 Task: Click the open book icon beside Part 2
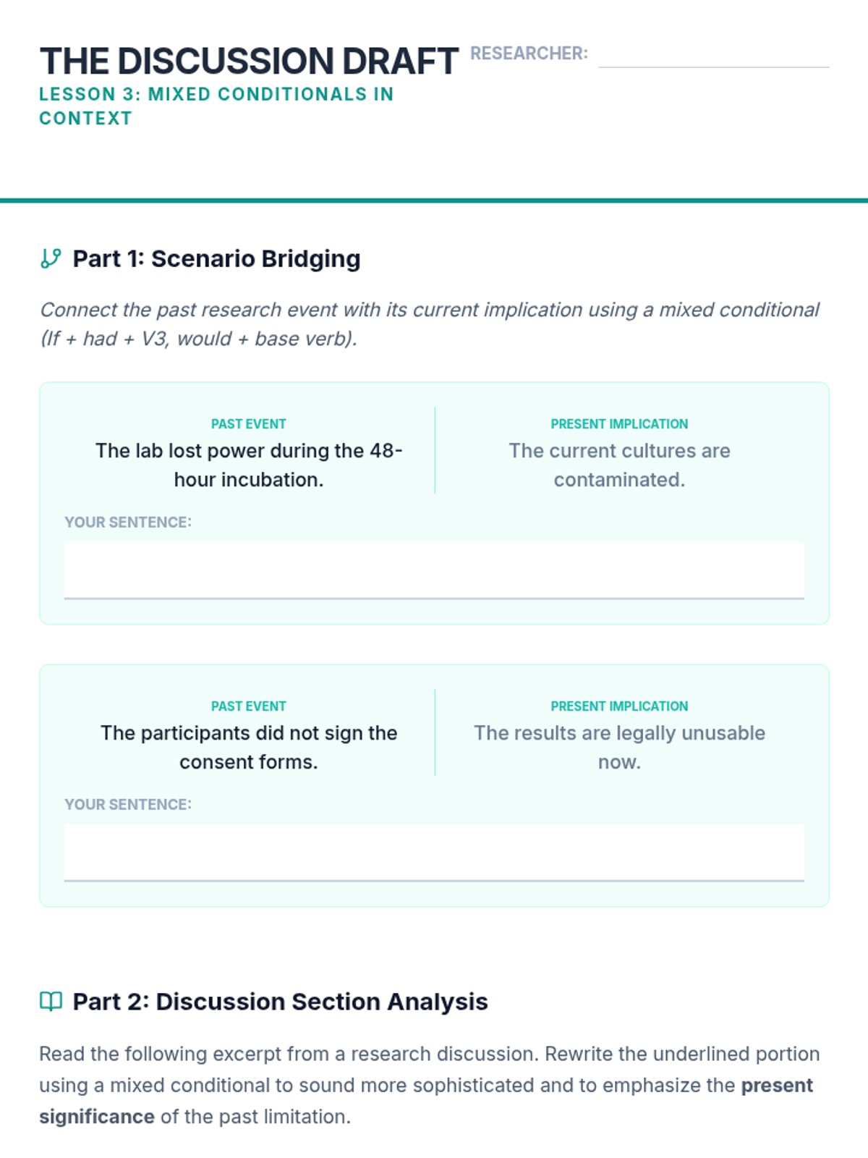pyautogui.click(x=51, y=1002)
